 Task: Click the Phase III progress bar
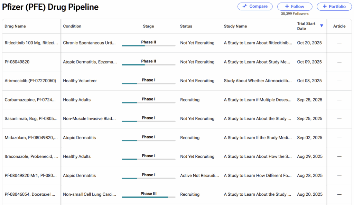[x=148, y=197]
